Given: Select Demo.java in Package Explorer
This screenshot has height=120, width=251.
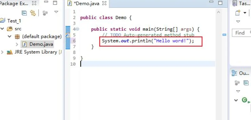Looking at the screenshot, I should click(41, 44).
